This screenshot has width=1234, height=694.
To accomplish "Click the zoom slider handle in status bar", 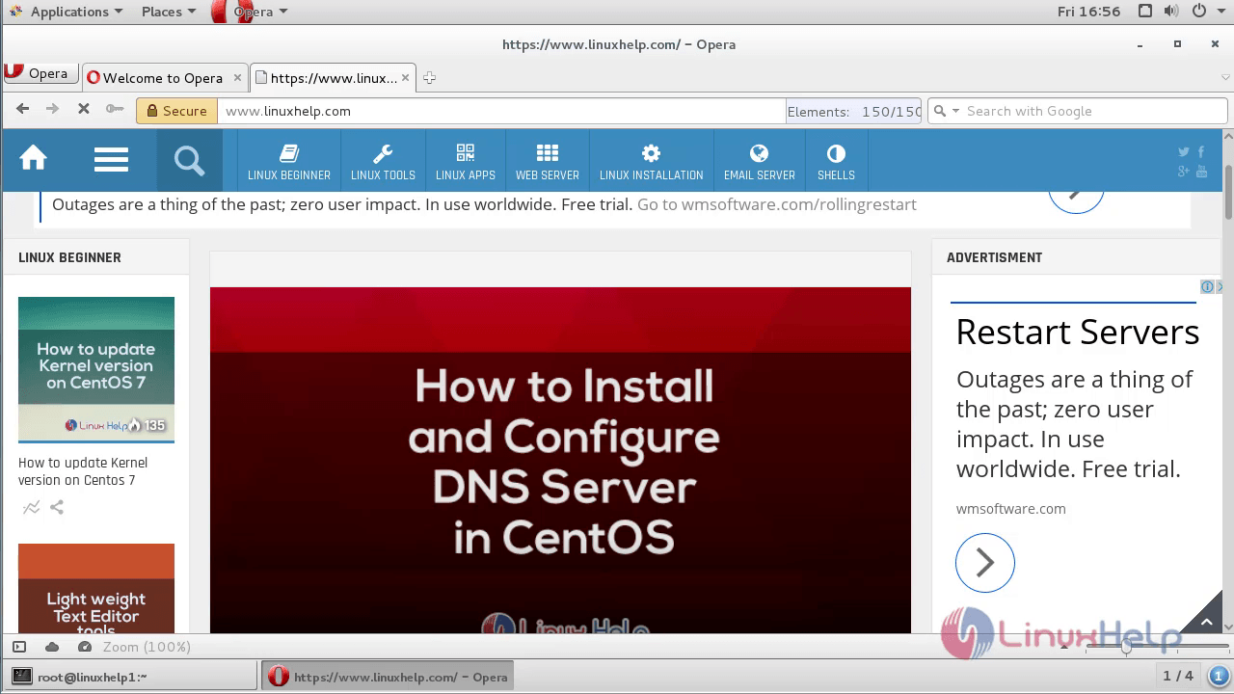I will (1126, 647).
